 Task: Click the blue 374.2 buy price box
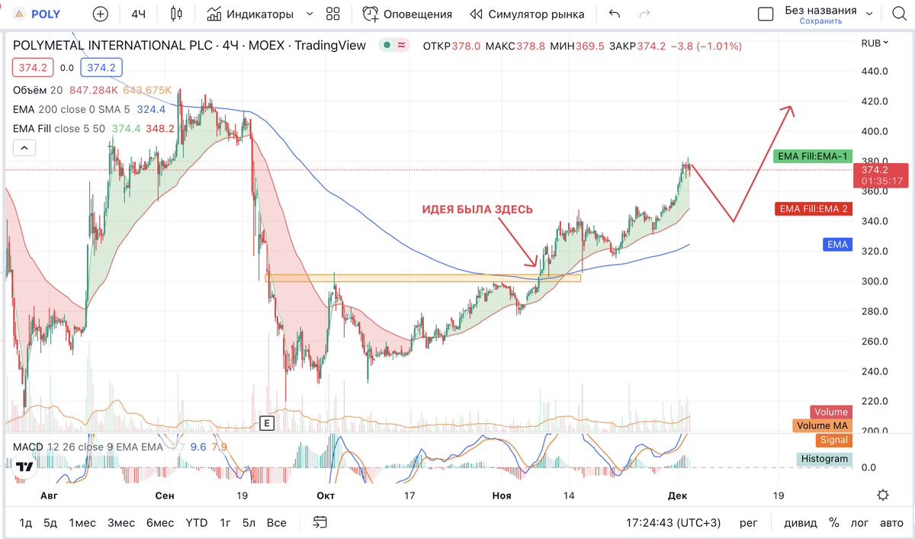click(x=101, y=68)
